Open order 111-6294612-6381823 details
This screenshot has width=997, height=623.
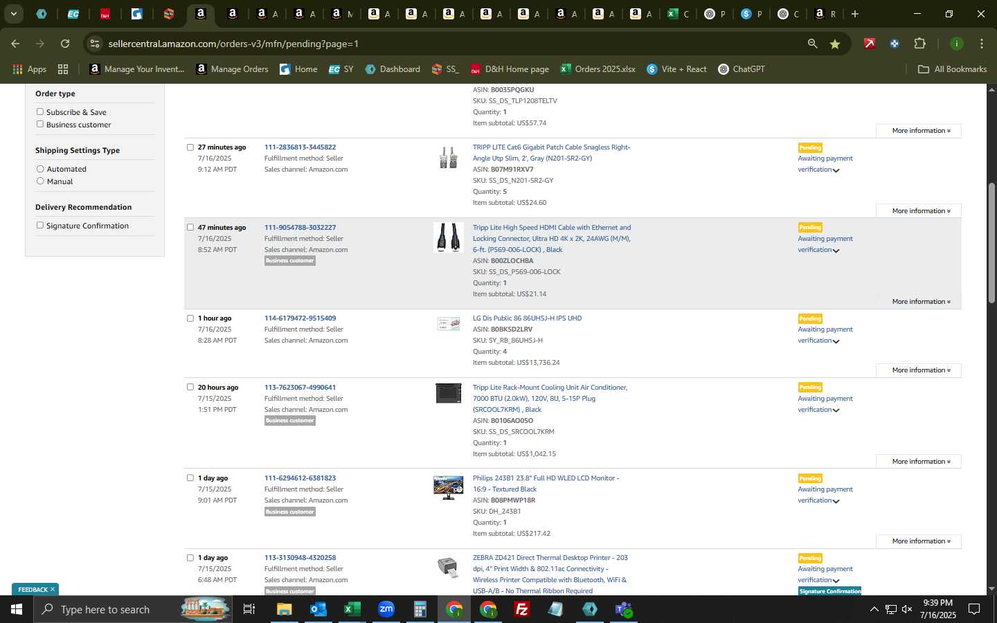click(x=300, y=478)
